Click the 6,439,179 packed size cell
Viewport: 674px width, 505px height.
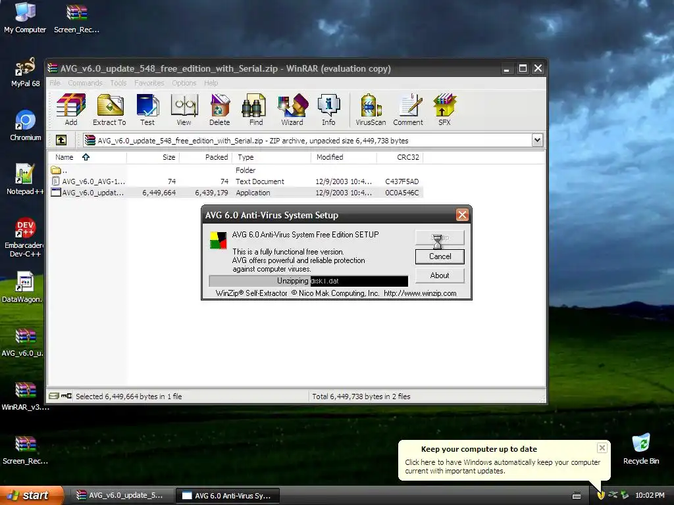[x=211, y=193]
